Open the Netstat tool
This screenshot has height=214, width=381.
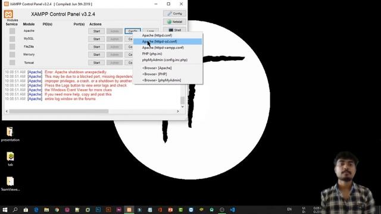tap(174, 22)
